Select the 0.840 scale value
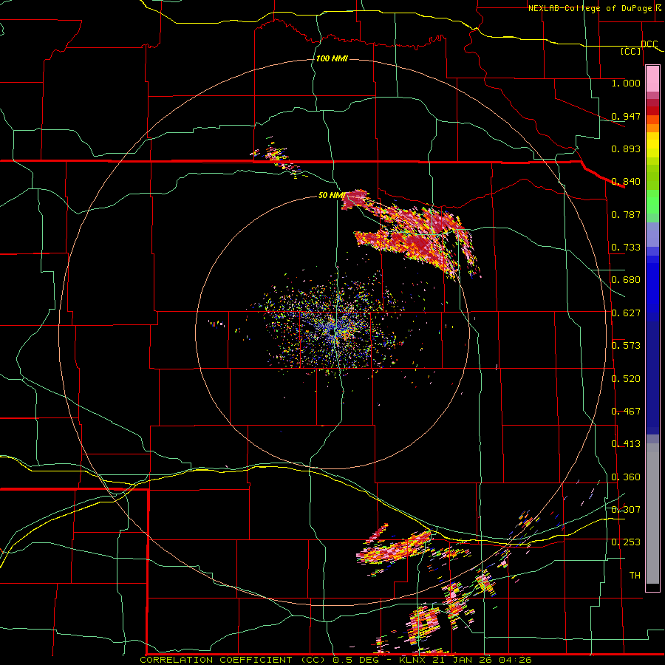This screenshot has width=665, height=665. pyautogui.click(x=626, y=182)
